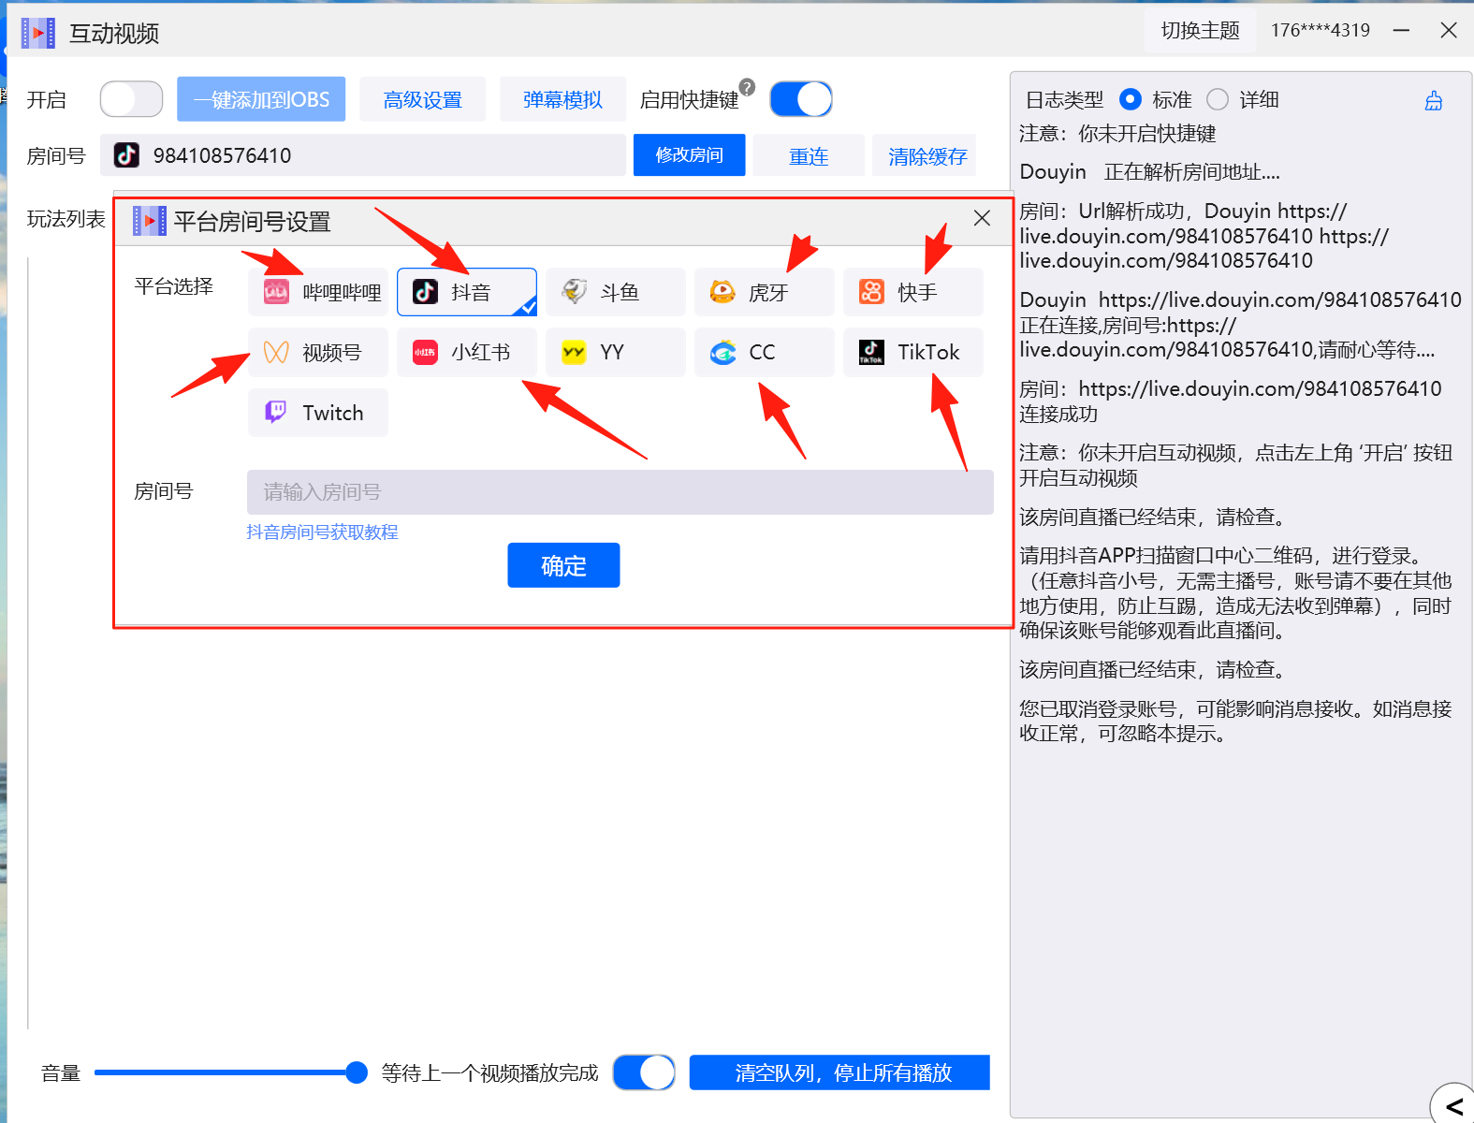Open the 抖音房间号获取教程 link
The image size is (1474, 1123).
322,532
